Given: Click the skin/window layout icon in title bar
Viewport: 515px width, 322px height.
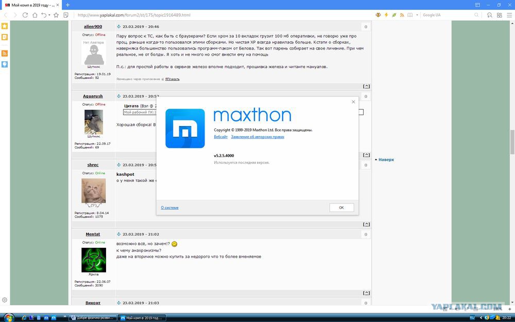Looking at the screenshot, I should pyautogui.click(x=477, y=5).
